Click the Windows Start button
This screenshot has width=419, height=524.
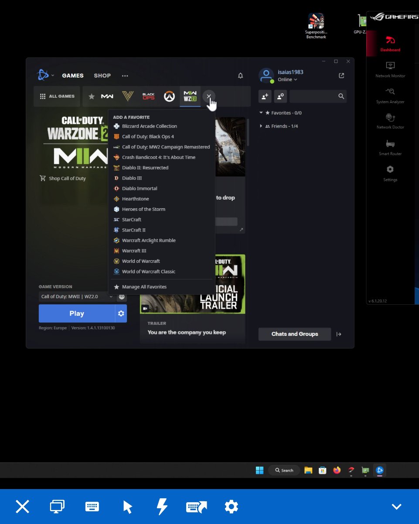[260, 470]
